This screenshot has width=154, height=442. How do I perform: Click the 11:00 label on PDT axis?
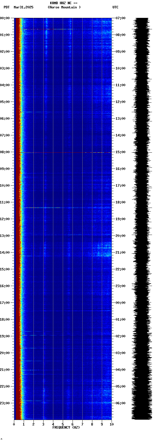tap(5, 202)
